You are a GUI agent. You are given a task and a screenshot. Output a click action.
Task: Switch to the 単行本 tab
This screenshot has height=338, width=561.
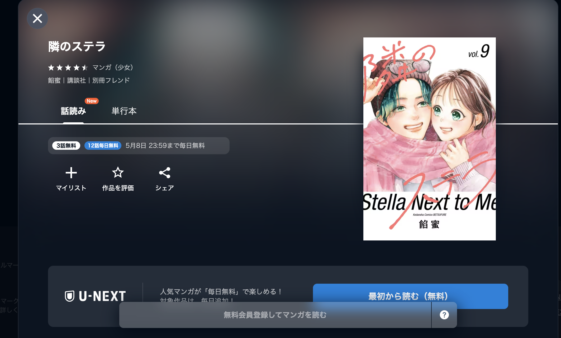coord(124,111)
